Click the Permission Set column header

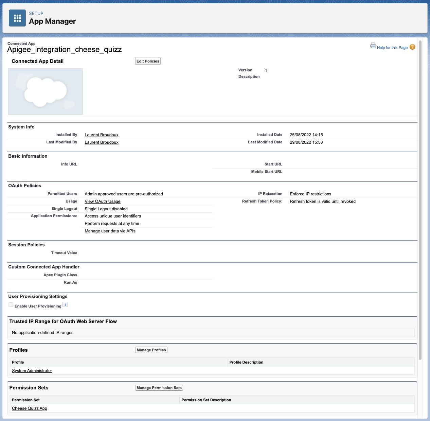[x=94, y=400]
